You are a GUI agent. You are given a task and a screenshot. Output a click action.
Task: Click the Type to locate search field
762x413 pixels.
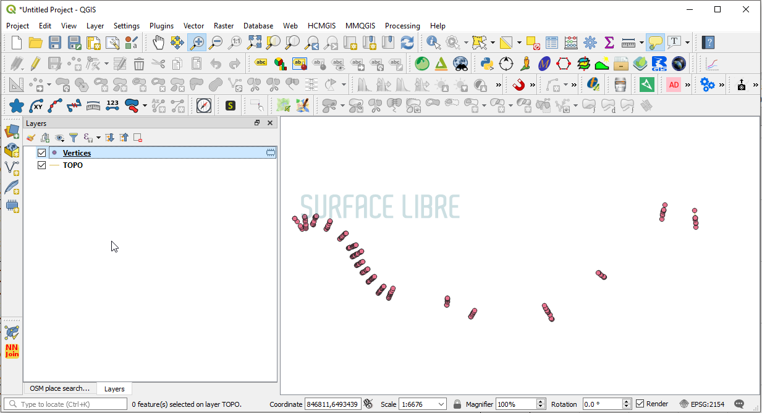tap(69, 404)
